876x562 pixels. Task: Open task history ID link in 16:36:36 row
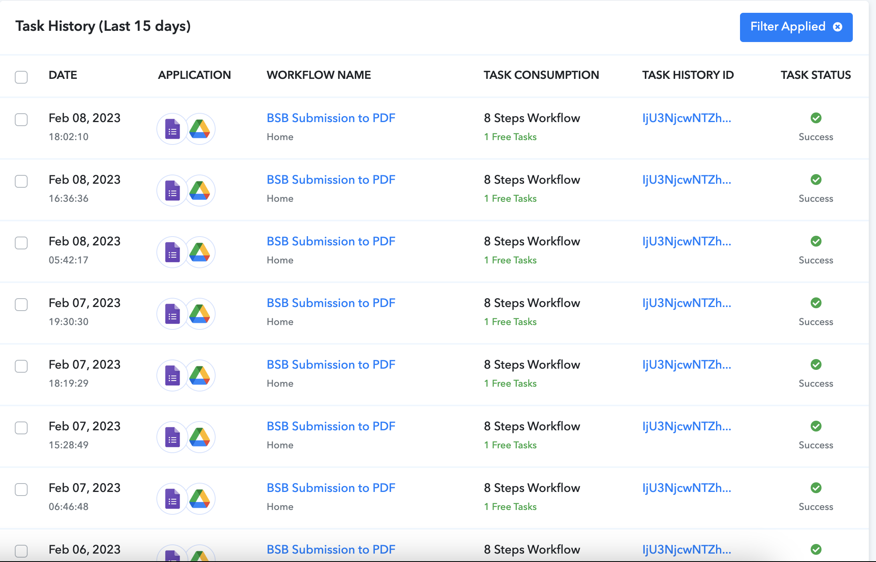(687, 180)
